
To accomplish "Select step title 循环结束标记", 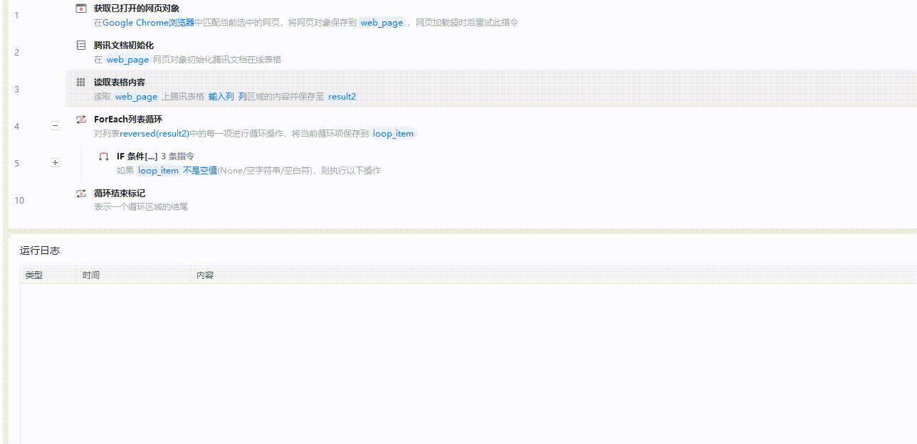I will tap(120, 194).
